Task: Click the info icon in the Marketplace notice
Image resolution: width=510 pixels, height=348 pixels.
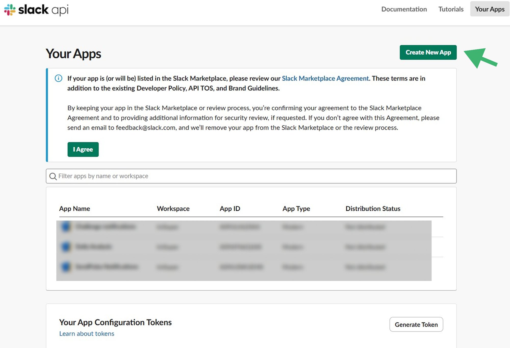Action: coord(58,78)
